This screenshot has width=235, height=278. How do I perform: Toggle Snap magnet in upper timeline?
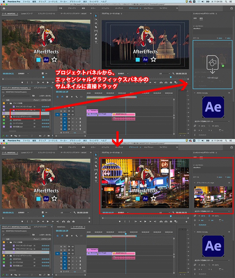(62, 97)
